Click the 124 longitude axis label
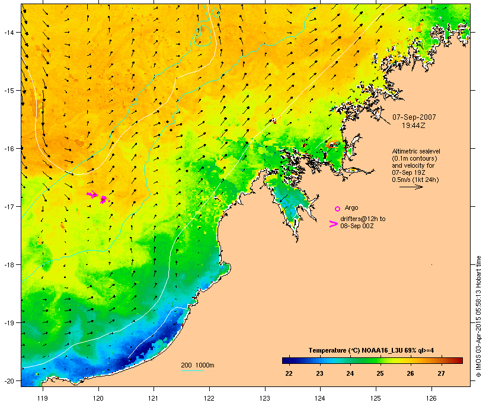This screenshot has width=486, height=403. pyautogui.click(x=320, y=398)
